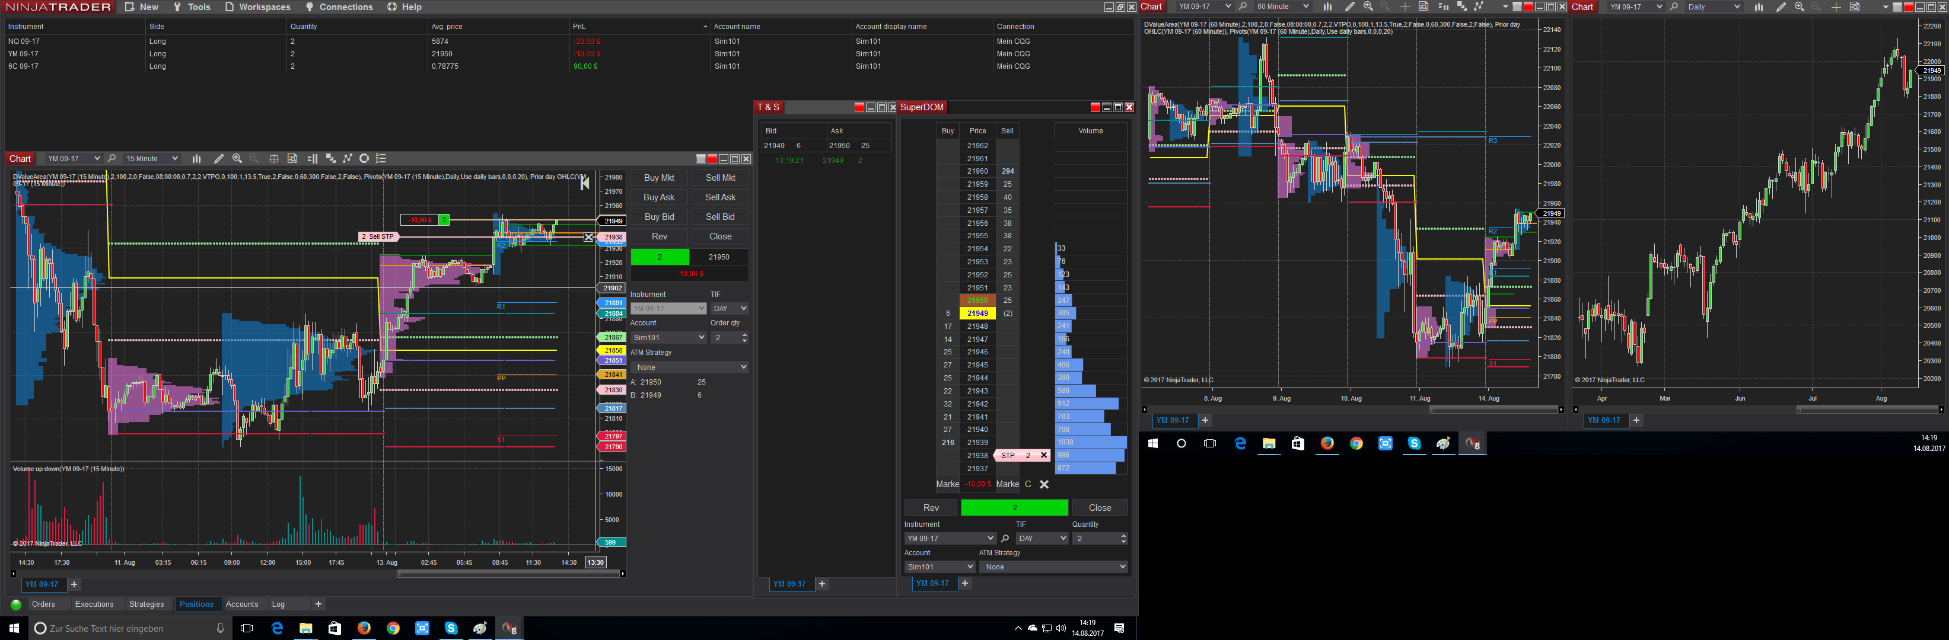Open bar type selector in 15 Minute chart
The height and width of the screenshot is (640, 1949).
pos(197,159)
